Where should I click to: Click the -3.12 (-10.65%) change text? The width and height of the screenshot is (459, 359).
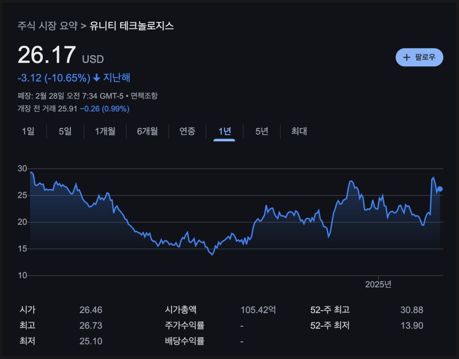coord(54,78)
